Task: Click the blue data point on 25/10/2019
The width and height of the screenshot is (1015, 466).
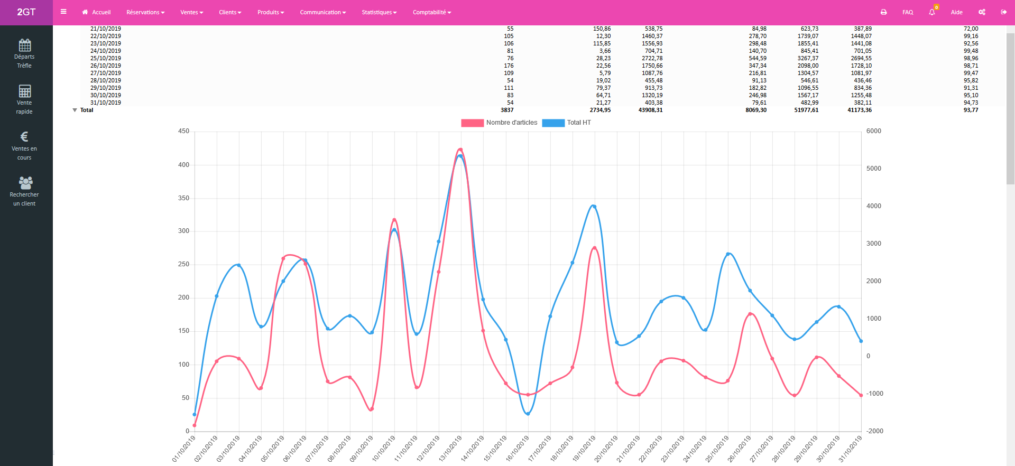Action: 728,254
